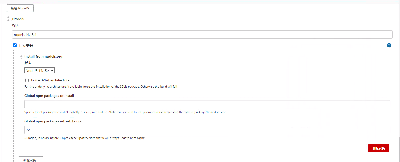Click the npm packages refresh hours field
The image size is (400, 162).
pos(207,130)
